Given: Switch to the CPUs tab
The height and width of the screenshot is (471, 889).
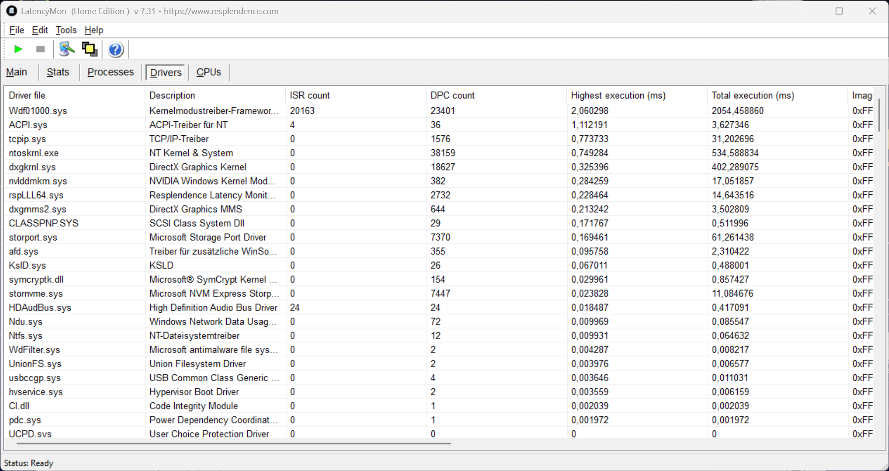Looking at the screenshot, I should 208,72.
